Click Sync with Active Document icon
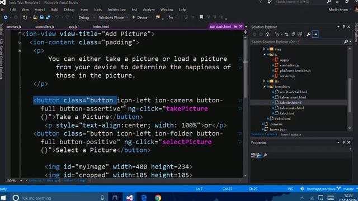This screenshot has height=201, width=358. point(287,35)
